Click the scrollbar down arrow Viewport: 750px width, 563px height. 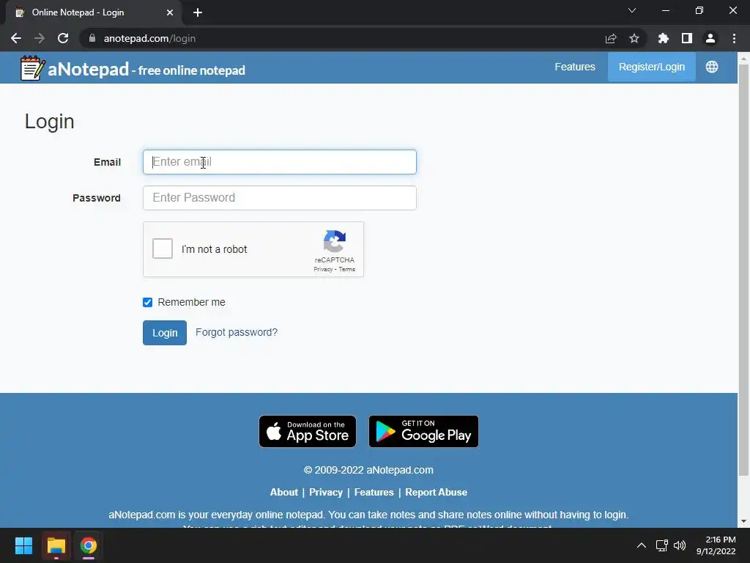pos(743,521)
